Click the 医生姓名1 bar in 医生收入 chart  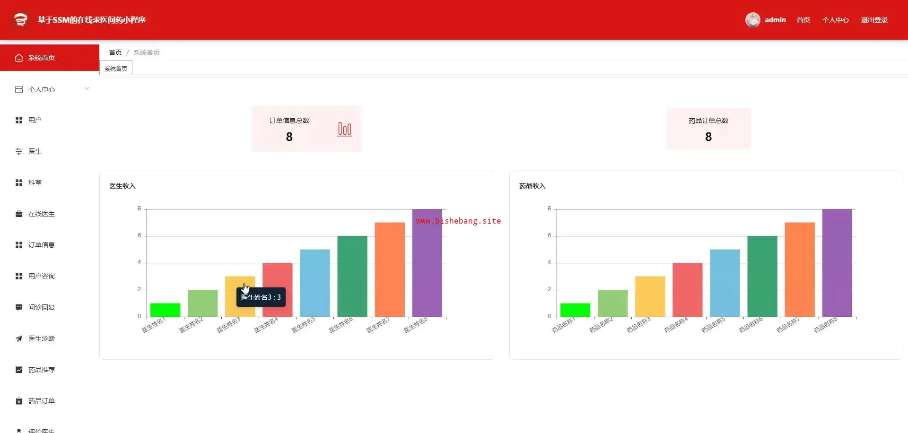click(x=165, y=310)
